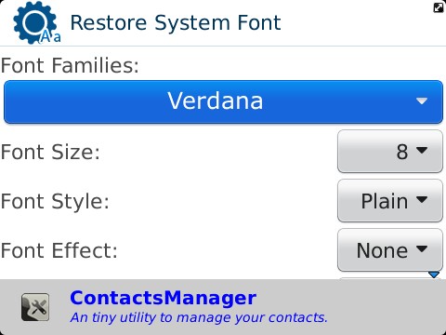Tap the blue scroll-down triangle indicator

(x=434, y=275)
